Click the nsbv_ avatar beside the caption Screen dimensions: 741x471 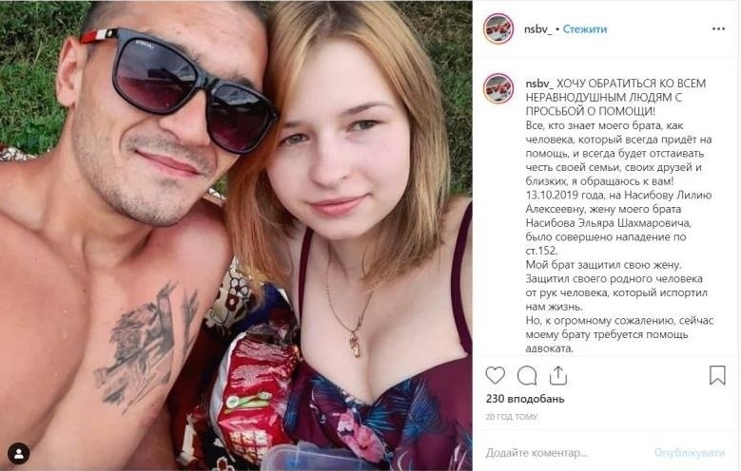pos(498,88)
